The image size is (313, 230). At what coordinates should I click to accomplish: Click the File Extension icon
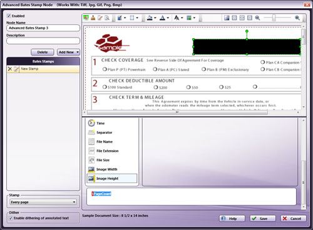click(x=91, y=151)
